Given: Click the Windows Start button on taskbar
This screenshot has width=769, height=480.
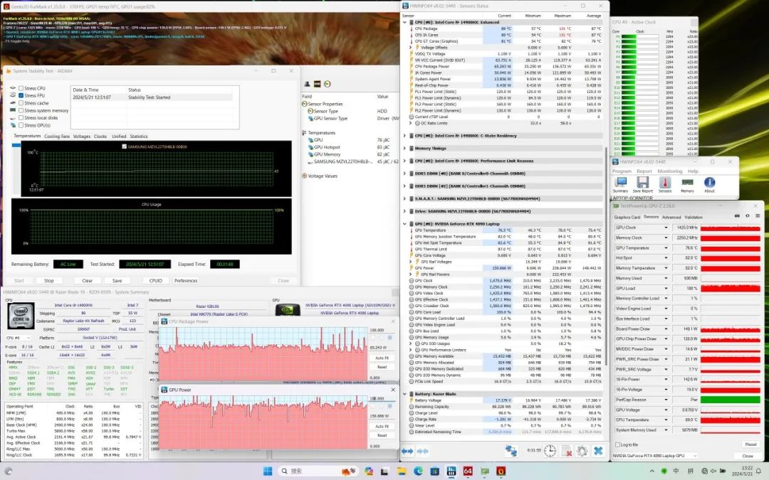Looking at the screenshot, I should (x=268, y=471).
